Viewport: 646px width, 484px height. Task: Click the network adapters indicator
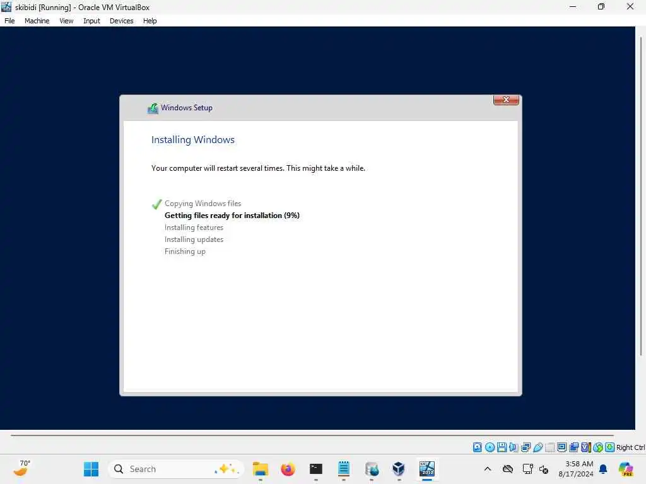(526, 447)
